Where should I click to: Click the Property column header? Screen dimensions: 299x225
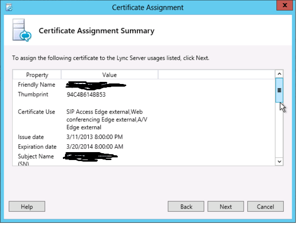[37, 75]
